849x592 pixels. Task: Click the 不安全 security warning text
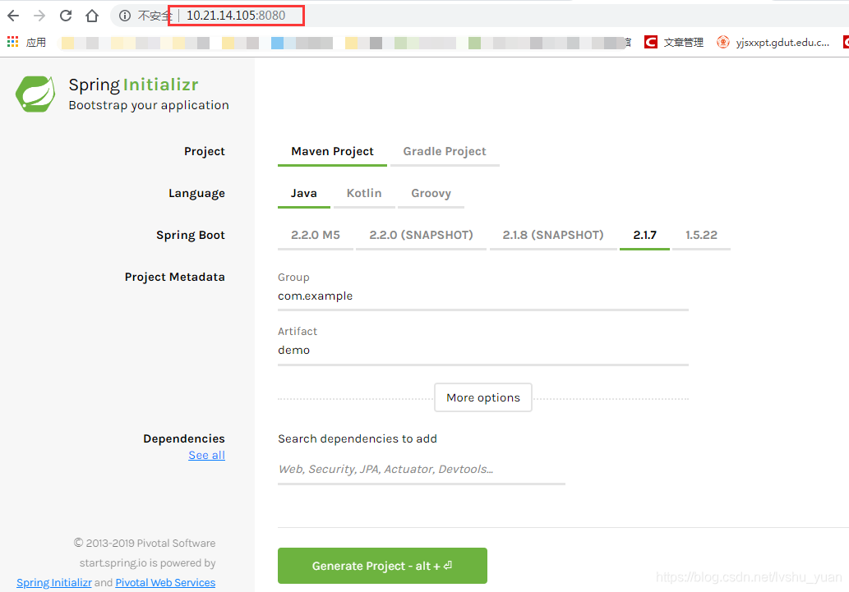155,16
